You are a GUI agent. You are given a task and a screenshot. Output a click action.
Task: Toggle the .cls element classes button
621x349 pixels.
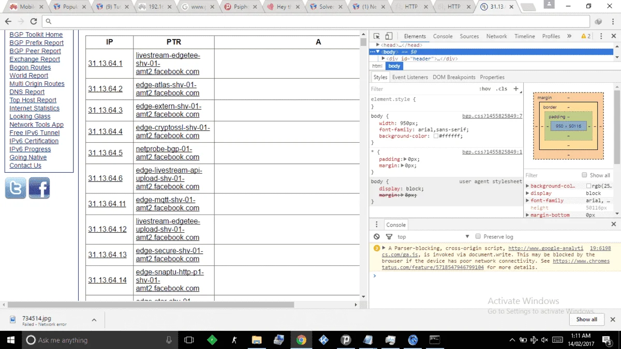501,89
